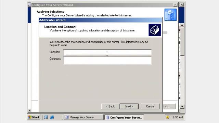The height and width of the screenshot is (123, 219).
Task: Click the Applying Selections heading
Action: (x=50, y=12)
